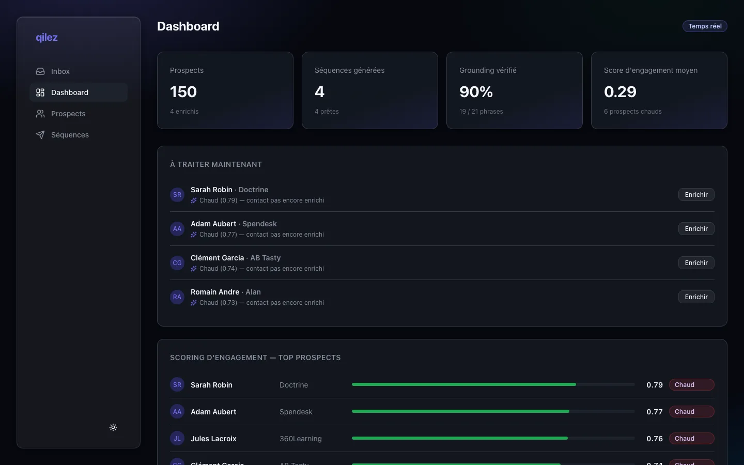This screenshot has height=465, width=744.
Task: Click Clément Garcia's CG avatar in À traiter list
Action: pyautogui.click(x=177, y=263)
